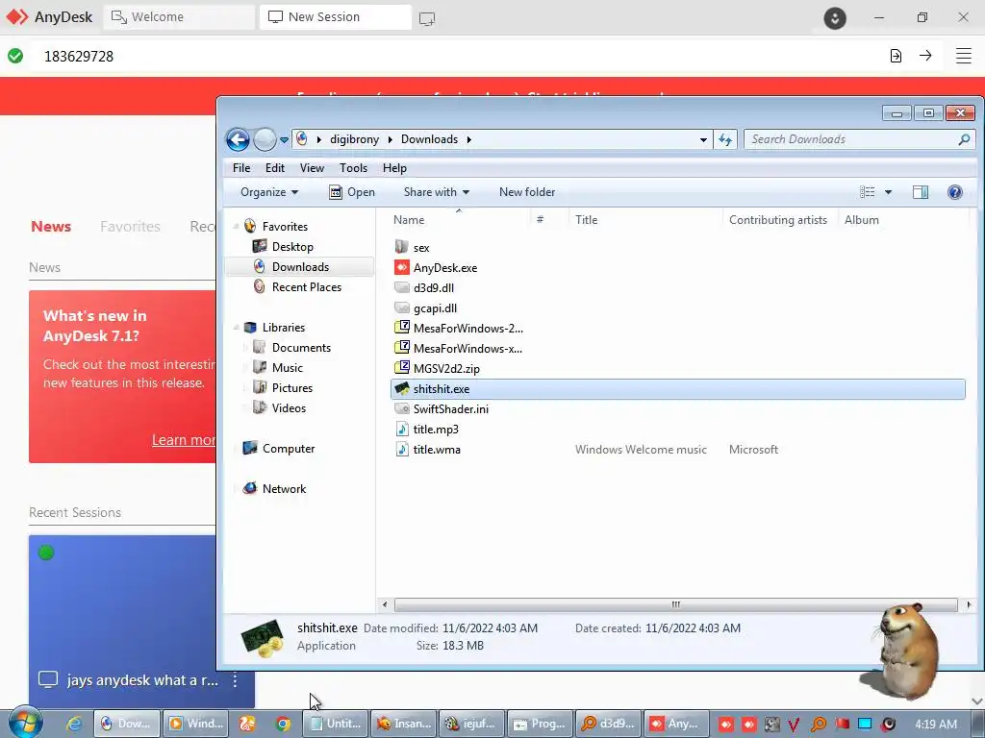The height and width of the screenshot is (738, 985).
Task: Toggle the preview pane icon
Action: 921,192
